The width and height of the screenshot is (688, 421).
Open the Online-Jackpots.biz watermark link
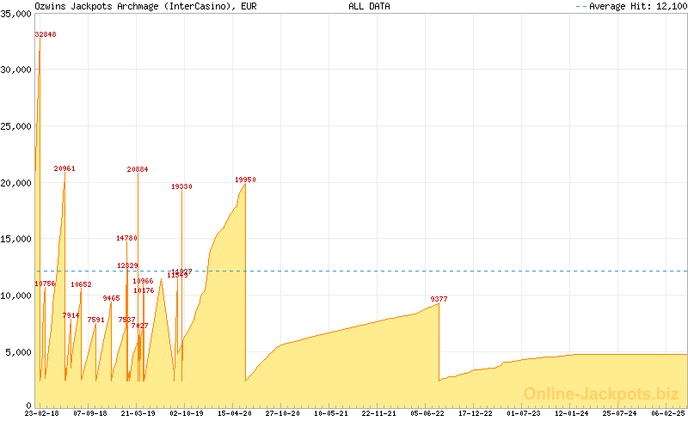[596, 393]
